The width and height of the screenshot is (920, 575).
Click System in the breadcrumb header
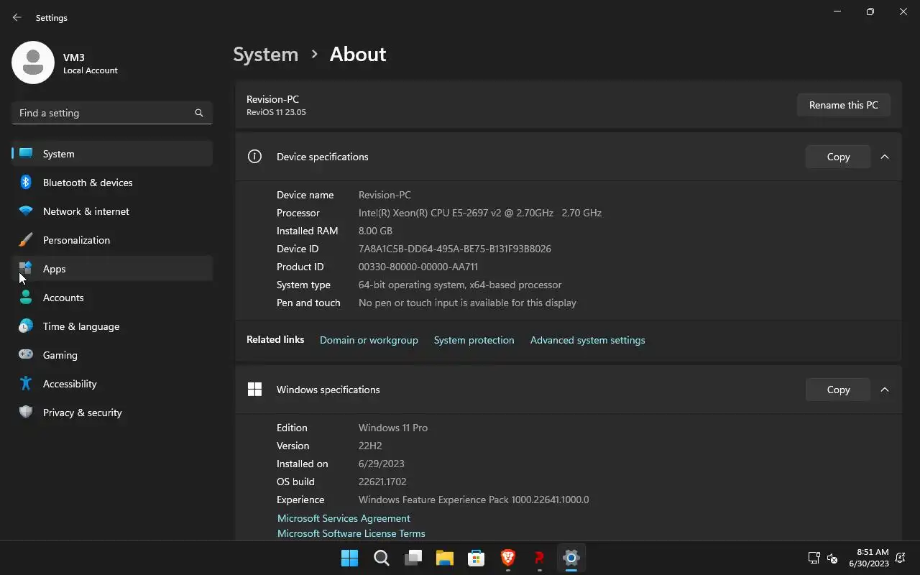265,54
